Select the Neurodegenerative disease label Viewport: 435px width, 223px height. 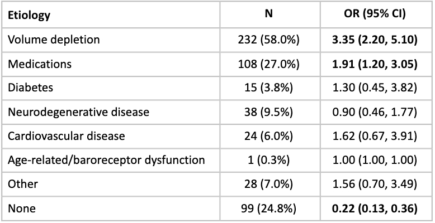click(x=78, y=112)
